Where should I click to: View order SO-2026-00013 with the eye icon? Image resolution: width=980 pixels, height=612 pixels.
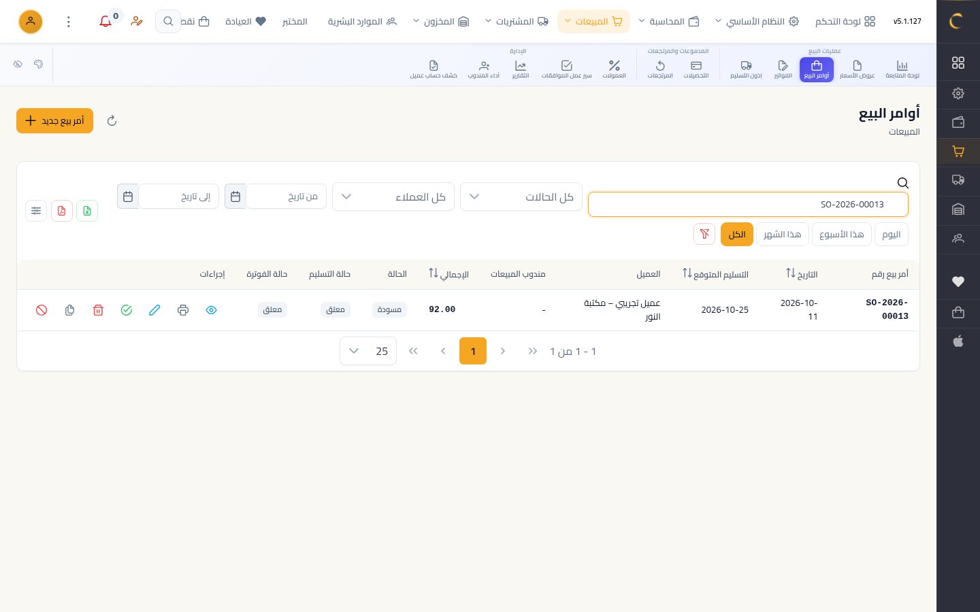[212, 310]
